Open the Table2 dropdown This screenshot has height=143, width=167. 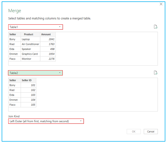(35, 73)
